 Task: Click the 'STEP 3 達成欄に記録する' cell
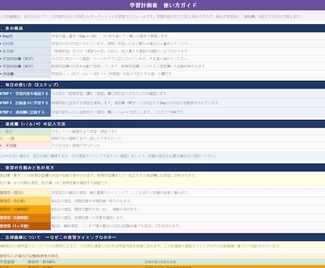pyautogui.click(x=25, y=112)
